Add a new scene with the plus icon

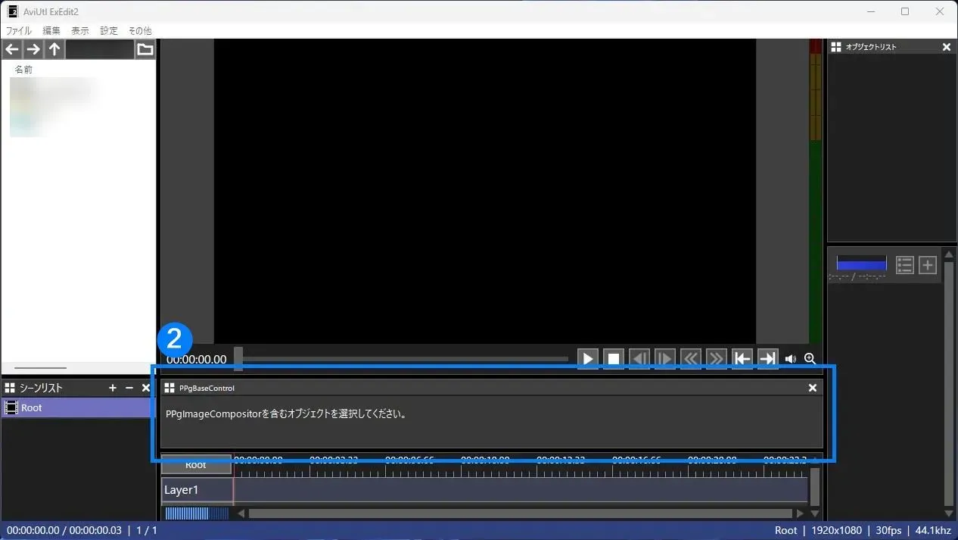pos(113,388)
